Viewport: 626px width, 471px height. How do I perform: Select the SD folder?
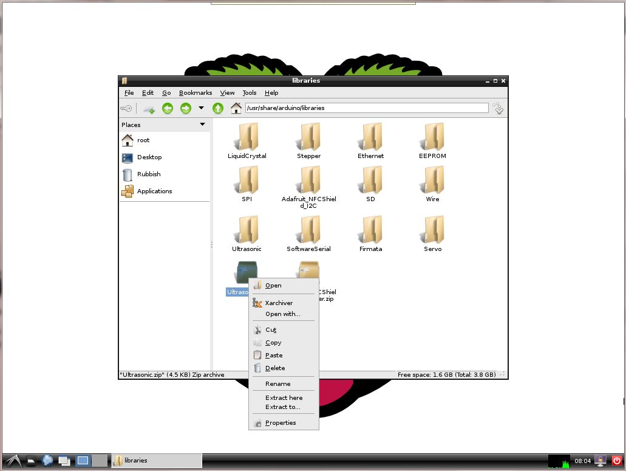click(370, 184)
